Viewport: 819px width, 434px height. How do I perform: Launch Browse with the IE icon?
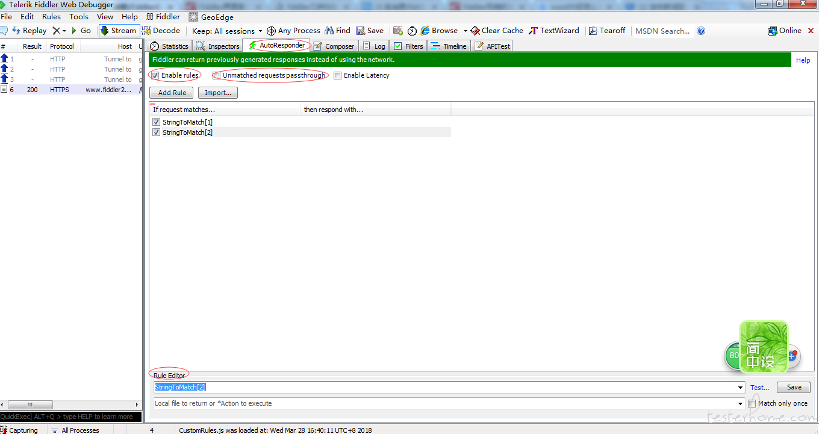pos(439,31)
